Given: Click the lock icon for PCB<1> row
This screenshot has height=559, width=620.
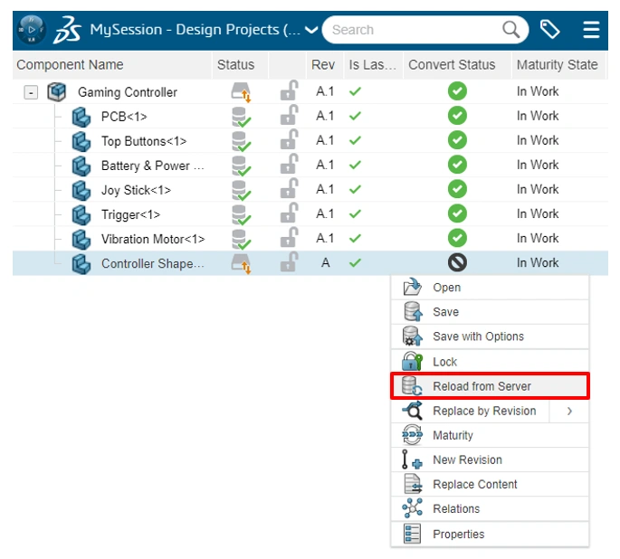Looking at the screenshot, I should (289, 116).
